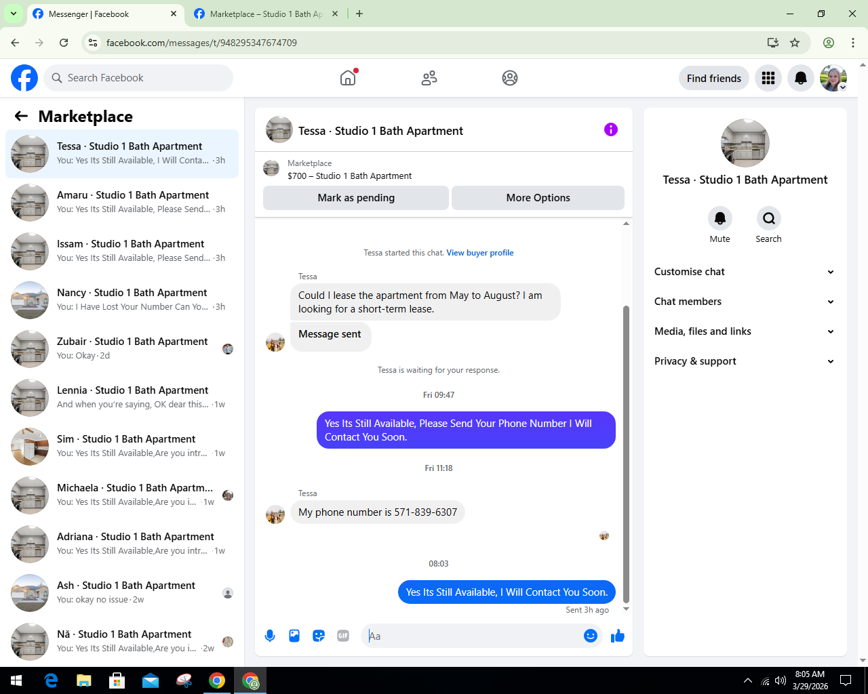Screen dimensions: 868x694
Task: Expand the Privacy & support section
Action: 745,361
